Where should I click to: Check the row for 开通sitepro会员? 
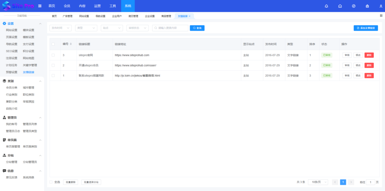pos(53,65)
